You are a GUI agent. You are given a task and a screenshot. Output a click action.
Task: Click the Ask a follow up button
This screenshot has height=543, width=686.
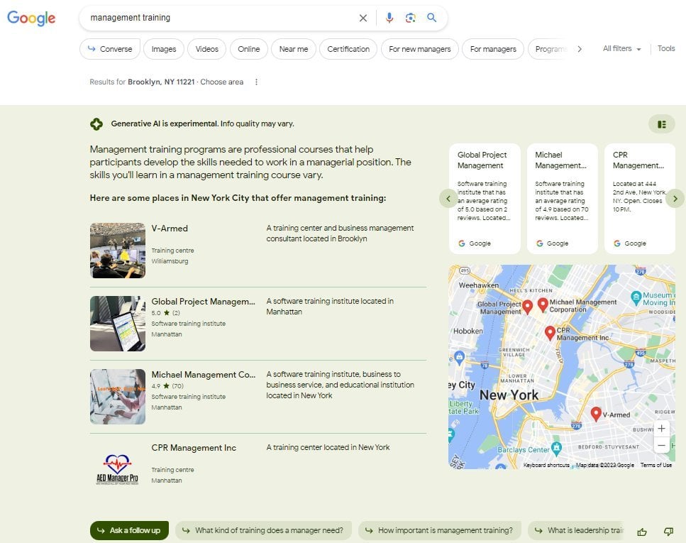(x=130, y=530)
